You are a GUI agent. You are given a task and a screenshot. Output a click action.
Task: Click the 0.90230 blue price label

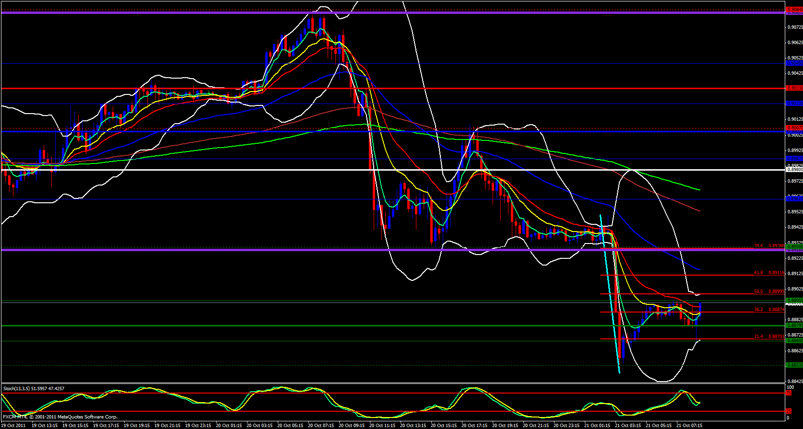(794, 104)
